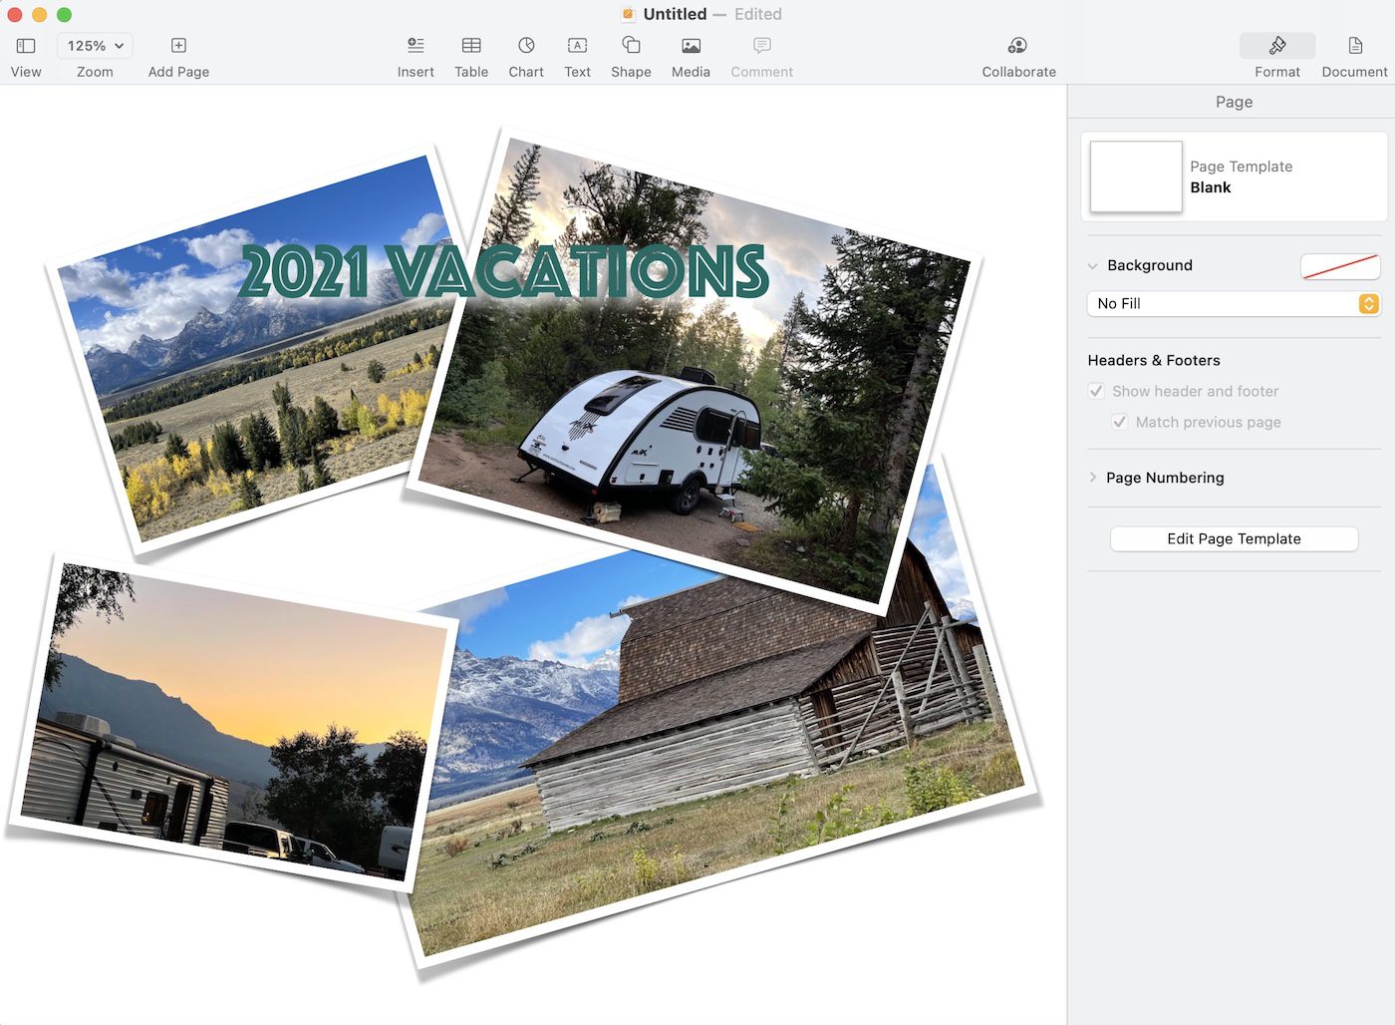Insert a Text box
This screenshot has width=1395, height=1025.
pyautogui.click(x=577, y=46)
